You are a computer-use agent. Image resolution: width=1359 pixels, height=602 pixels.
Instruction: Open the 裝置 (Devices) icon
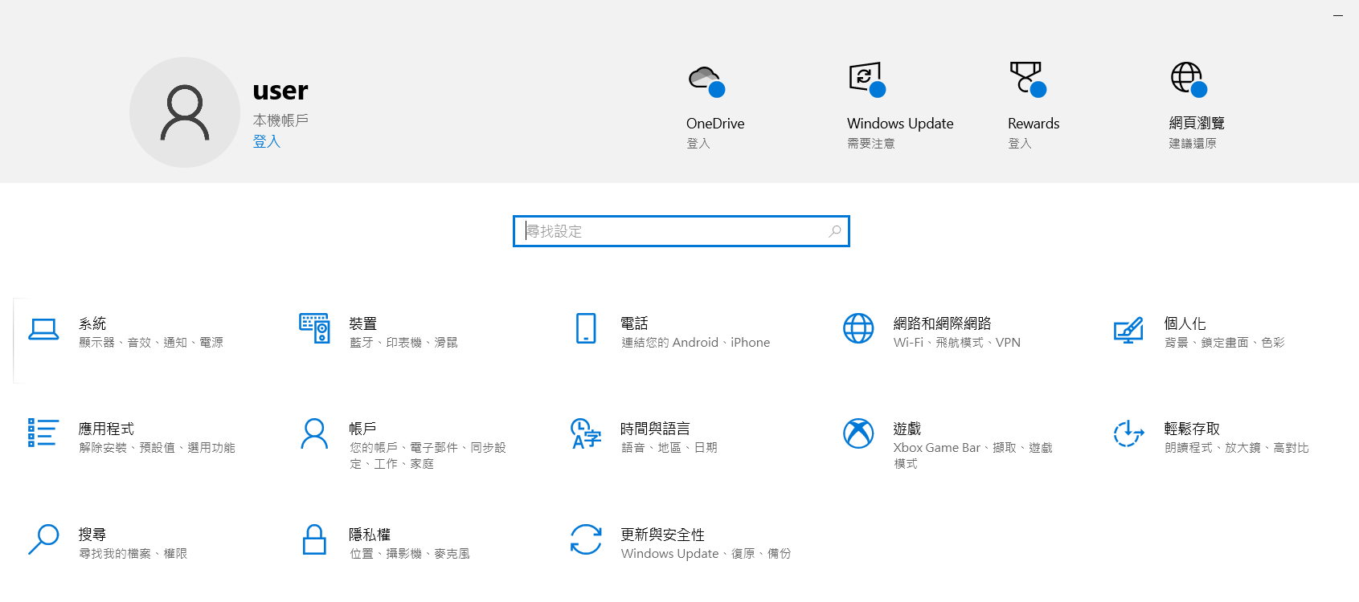click(314, 328)
